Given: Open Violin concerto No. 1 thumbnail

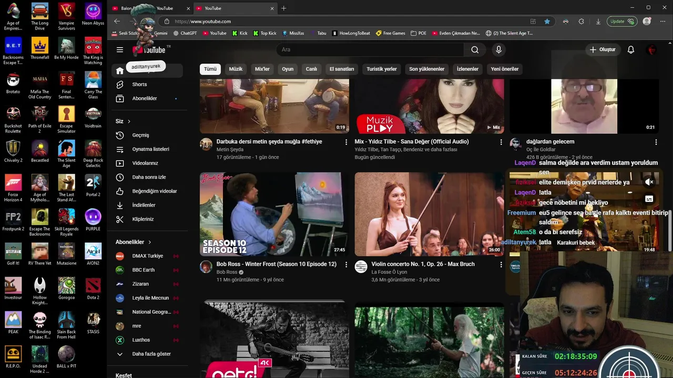Looking at the screenshot, I should (429, 214).
